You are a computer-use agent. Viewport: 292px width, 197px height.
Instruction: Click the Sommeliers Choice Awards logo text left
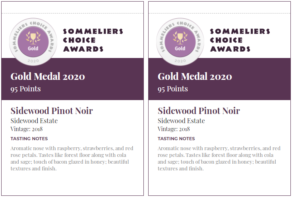click(x=93, y=40)
